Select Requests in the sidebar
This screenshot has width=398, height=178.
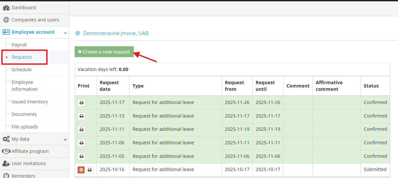click(22, 57)
